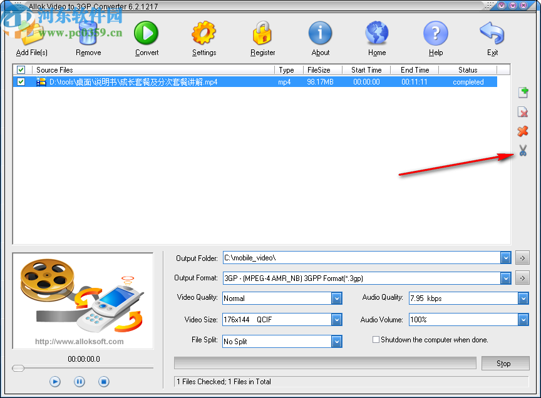The height and width of the screenshot is (398, 541).
Task: Enable Shutdown the computer when done
Action: pyautogui.click(x=376, y=340)
